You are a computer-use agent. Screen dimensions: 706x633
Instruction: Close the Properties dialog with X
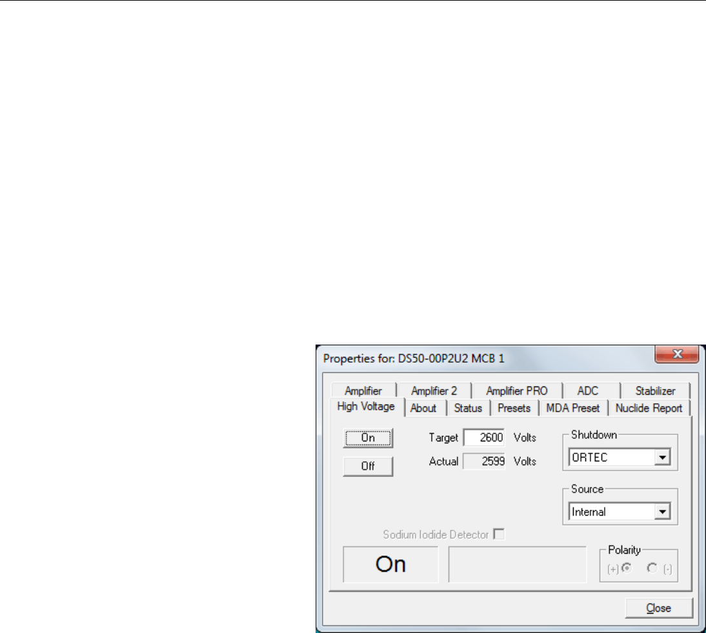[677, 354]
